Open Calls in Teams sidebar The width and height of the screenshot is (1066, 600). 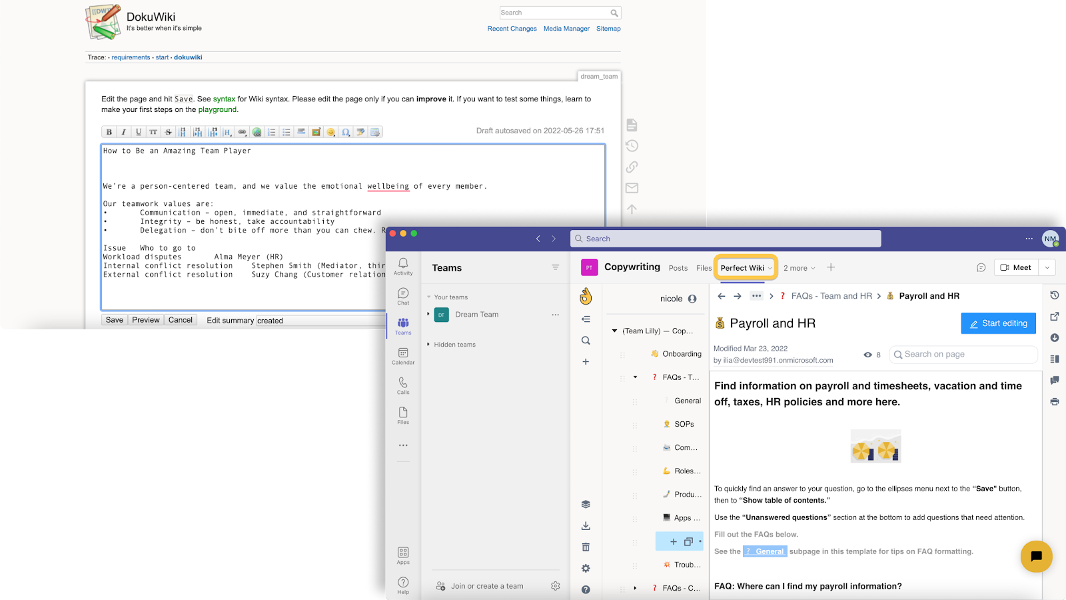(x=403, y=385)
